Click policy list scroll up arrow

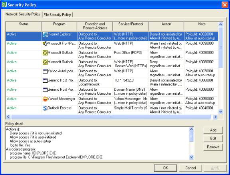coord(220,24)
